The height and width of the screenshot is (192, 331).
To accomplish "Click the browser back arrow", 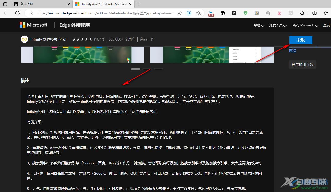I will [6, 13].
